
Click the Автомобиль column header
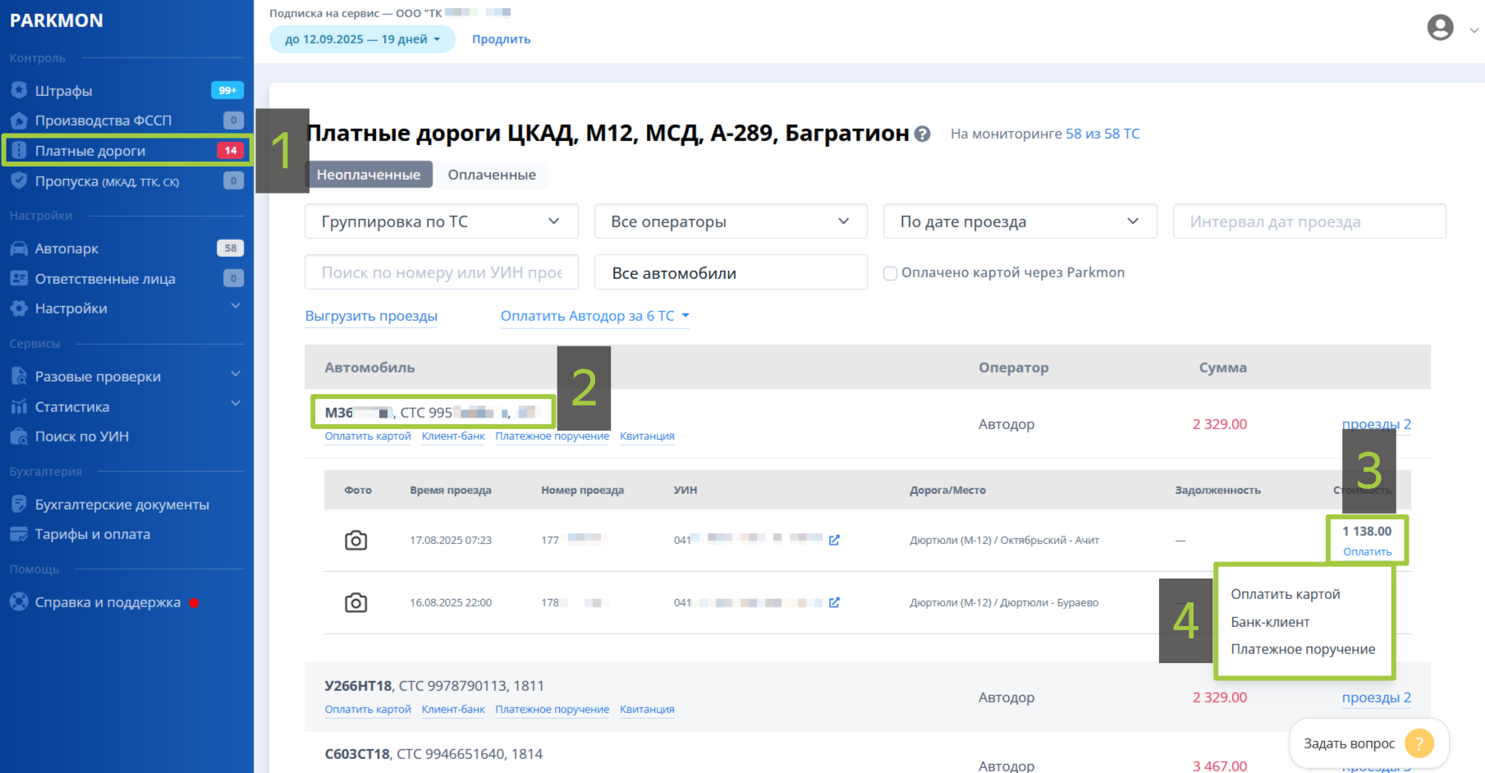coord(369,368)
